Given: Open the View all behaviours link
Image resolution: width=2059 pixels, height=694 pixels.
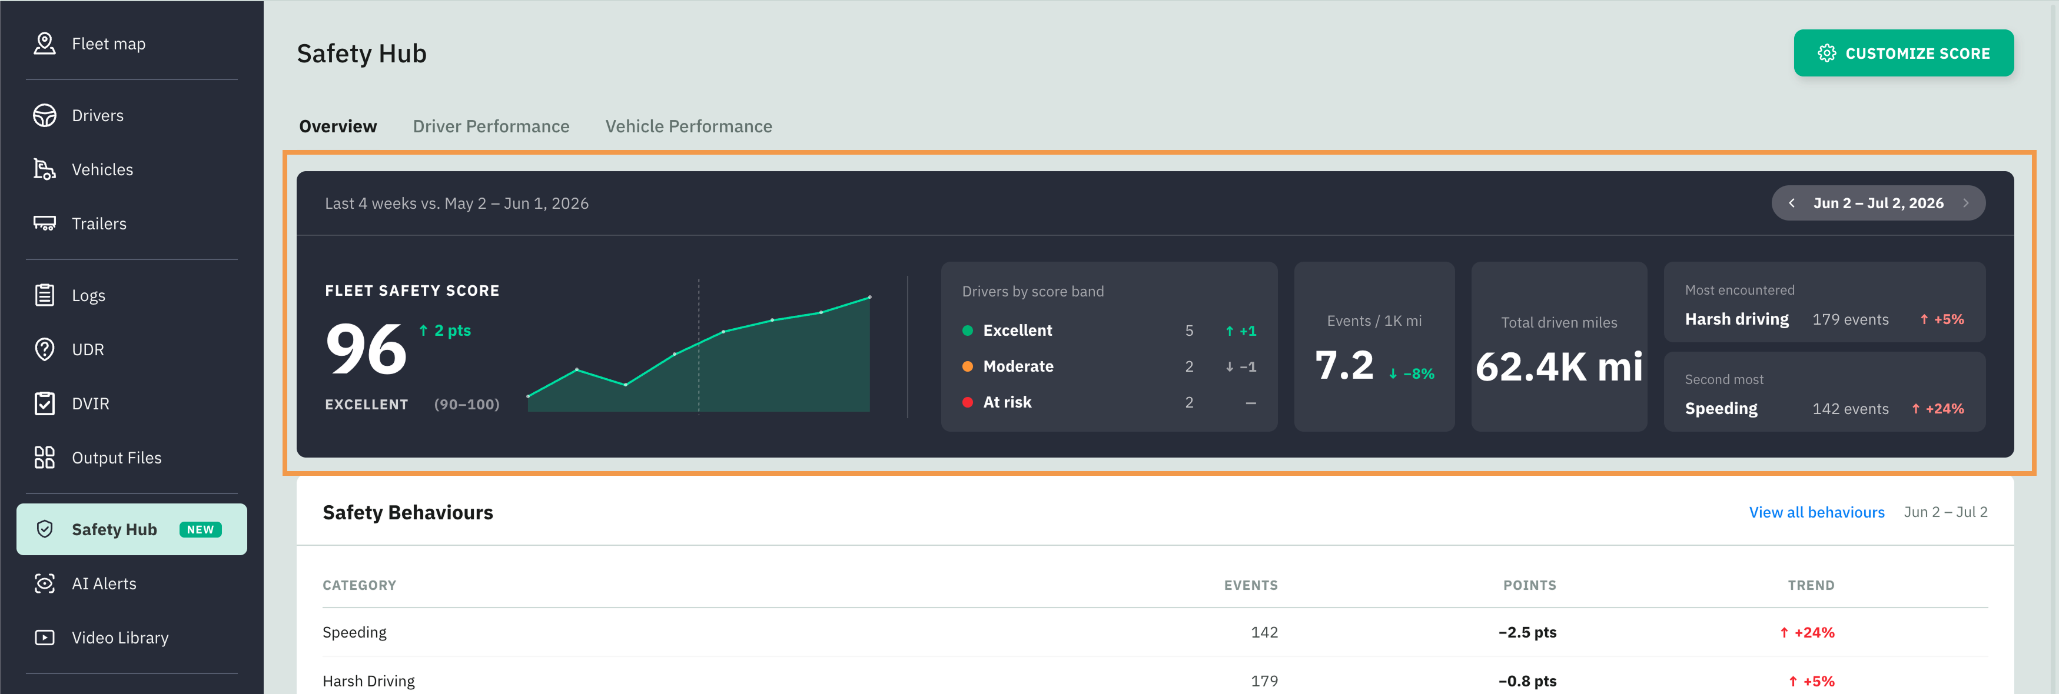Looking at the screenshot, I should (x=1816, y=512).
